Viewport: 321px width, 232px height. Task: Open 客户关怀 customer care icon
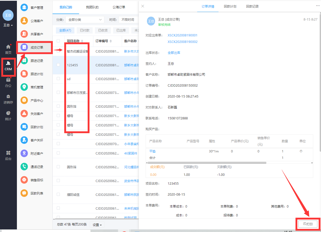point(24,140)
